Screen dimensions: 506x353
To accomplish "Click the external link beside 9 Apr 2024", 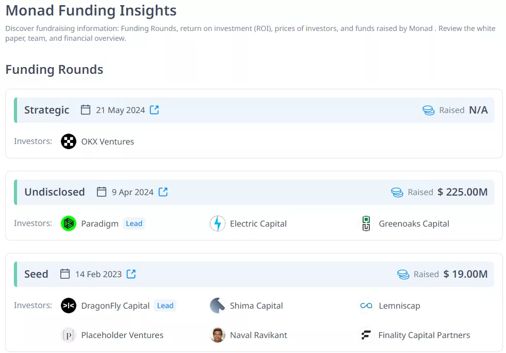I will [x=163, y=191].
